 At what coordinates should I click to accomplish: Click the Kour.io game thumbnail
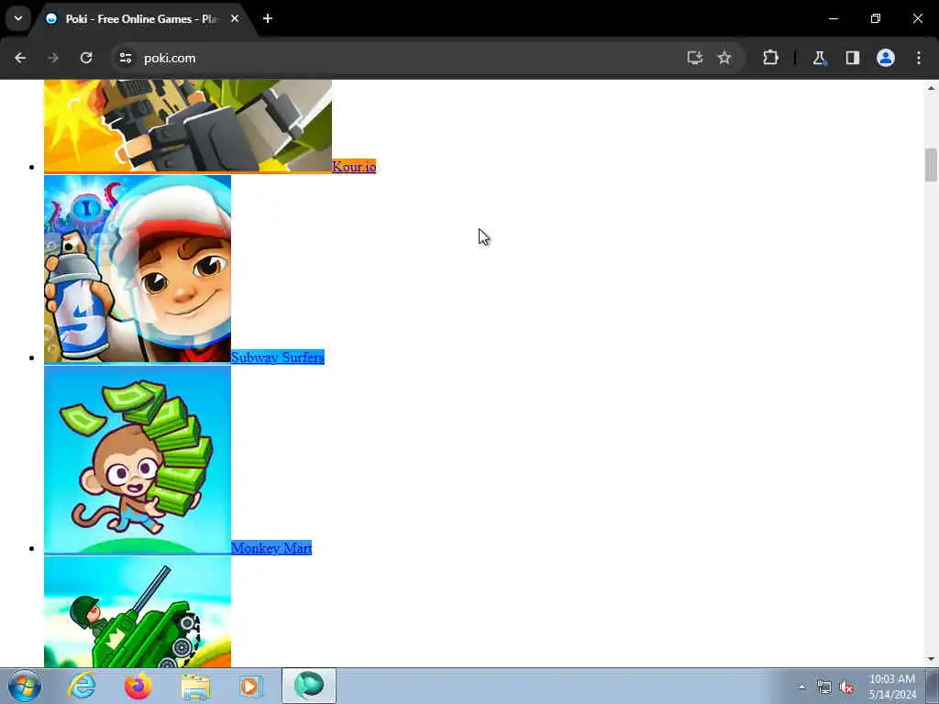click(x=188, y=126)
